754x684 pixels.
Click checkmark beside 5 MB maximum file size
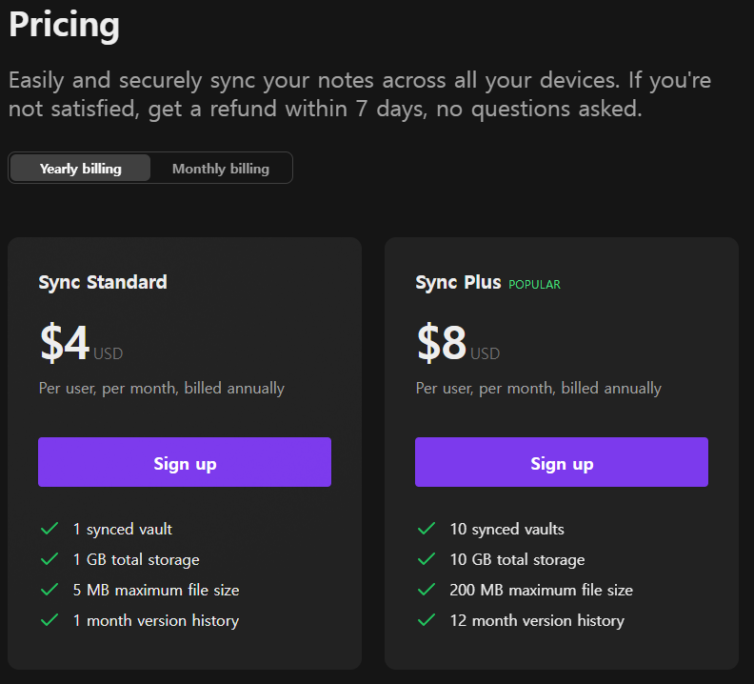click(50, 590)
